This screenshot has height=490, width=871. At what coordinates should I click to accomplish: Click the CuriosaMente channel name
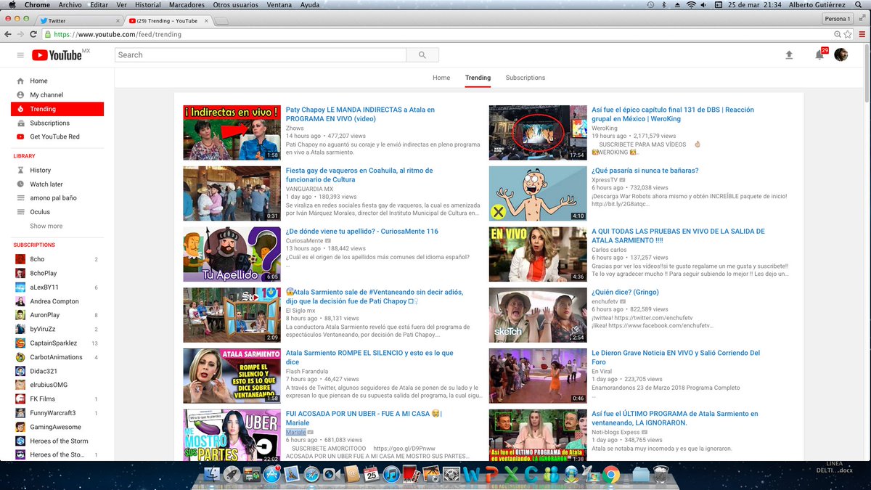(x=305, y=241)
